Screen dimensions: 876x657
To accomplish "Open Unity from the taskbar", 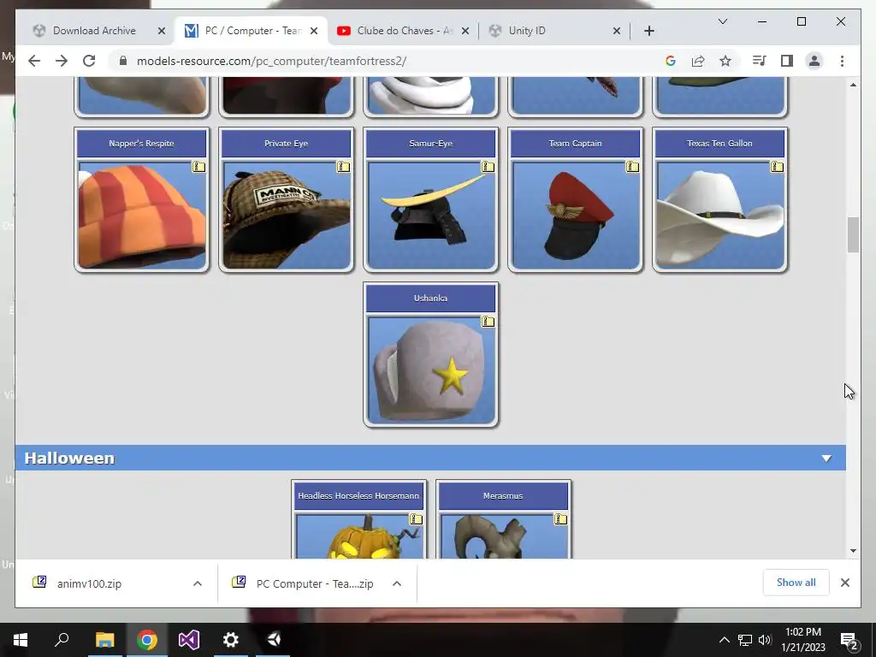I will point(273,640).
